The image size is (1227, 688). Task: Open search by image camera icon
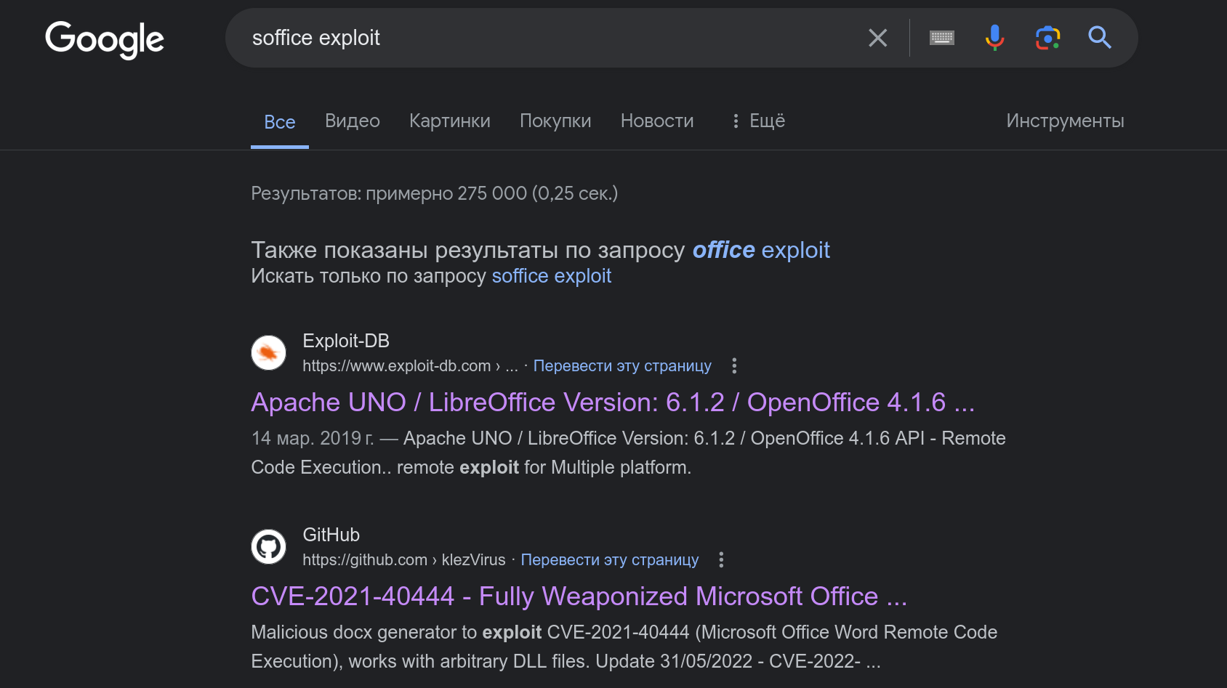1047,38
